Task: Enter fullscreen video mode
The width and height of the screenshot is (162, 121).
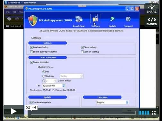Action: pos(154,113)
